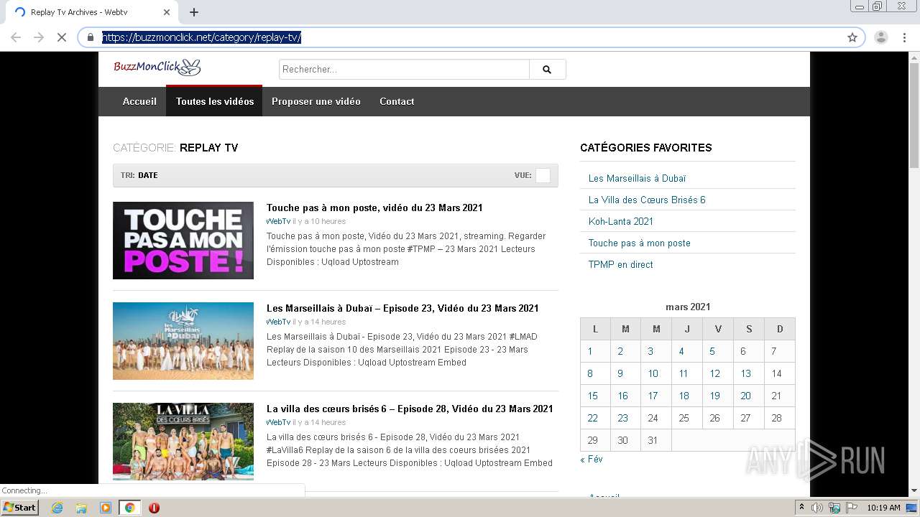Viewport: 920px width, 517px height.
Task: Show hidden system tray icons
Action: pyautogui.click(x=801, y=508)
